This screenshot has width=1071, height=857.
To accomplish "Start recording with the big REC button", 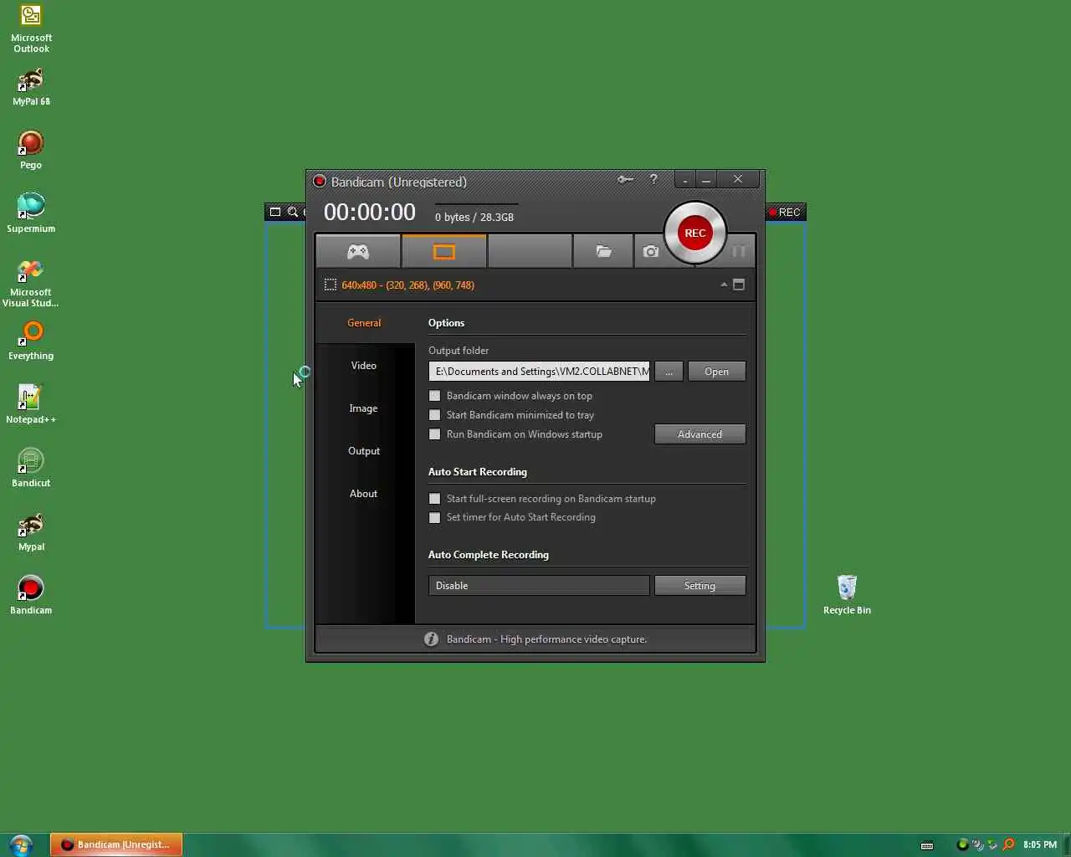I will click(694, 233).
